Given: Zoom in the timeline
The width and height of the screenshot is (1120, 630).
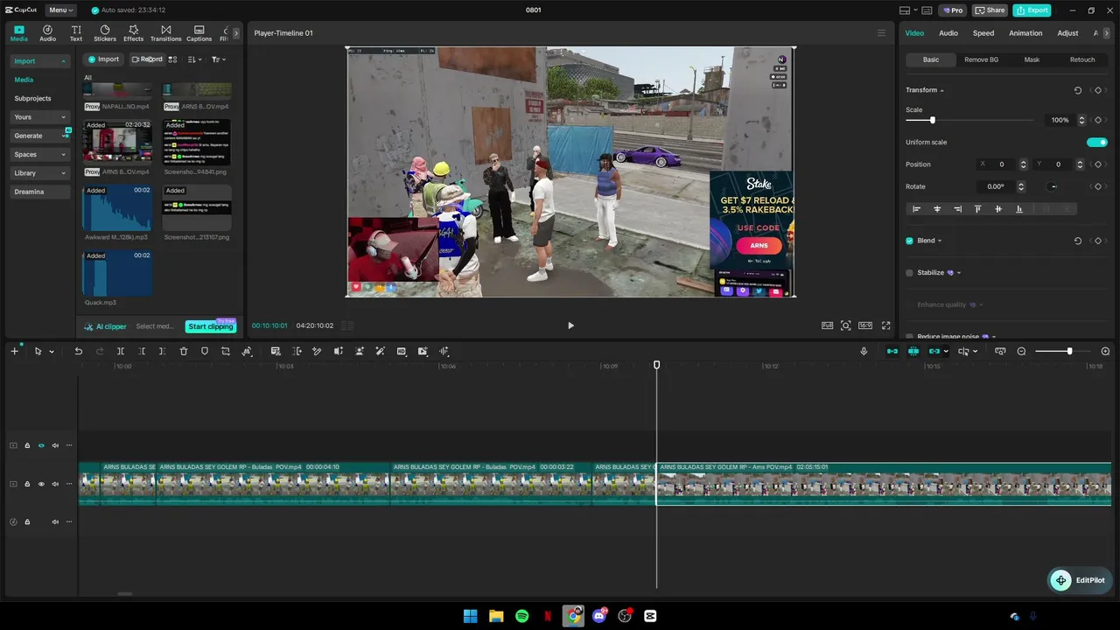Looking at the screenshot, I should click(x=1105, y=351).
